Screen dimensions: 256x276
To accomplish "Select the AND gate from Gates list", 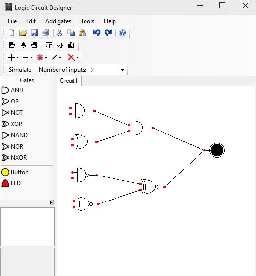I will click(12, 90).
